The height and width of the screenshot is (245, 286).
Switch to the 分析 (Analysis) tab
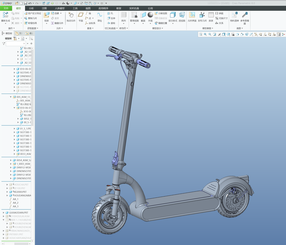(31, 8)
